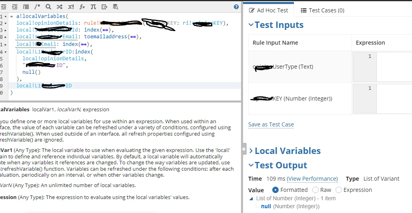
Task: Select the Expression value radio button
Action: [x=339, y=190]
